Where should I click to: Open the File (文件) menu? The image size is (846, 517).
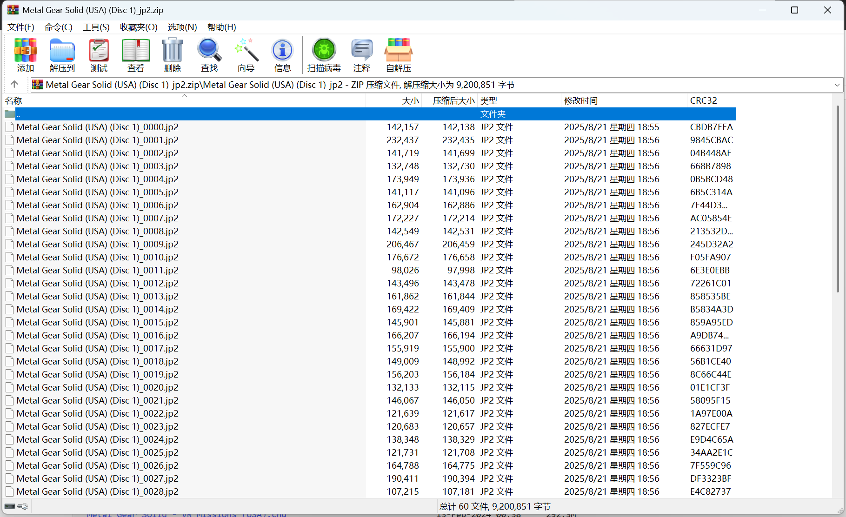point(21,27)
